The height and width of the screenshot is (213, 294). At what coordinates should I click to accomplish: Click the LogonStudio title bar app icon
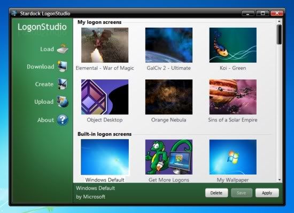pyautogui.click(x=14, y=13)
